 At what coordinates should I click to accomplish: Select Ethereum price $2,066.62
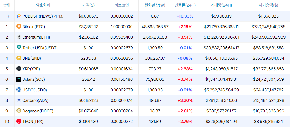point(89,37)
